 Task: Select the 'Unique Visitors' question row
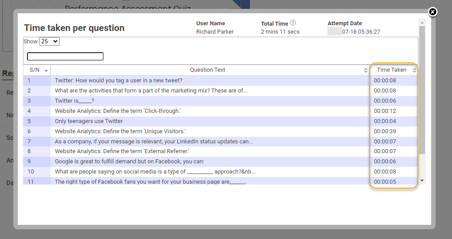120,131
